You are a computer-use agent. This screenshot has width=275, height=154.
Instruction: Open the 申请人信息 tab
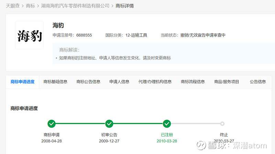tap(119, 82)
